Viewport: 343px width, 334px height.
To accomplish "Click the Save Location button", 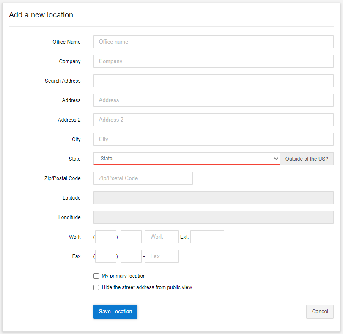I will [115, 312].
